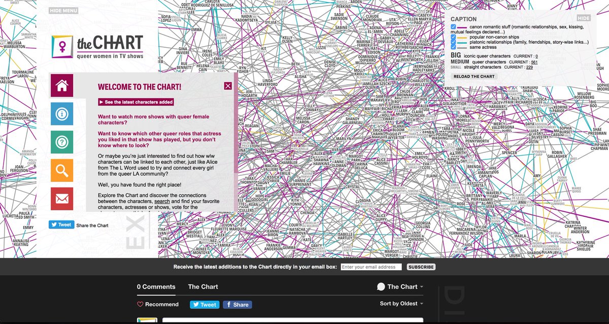The image size is (609, 324).
Task: Toggle canon romantic stuff checkbox
Action: 453,26
